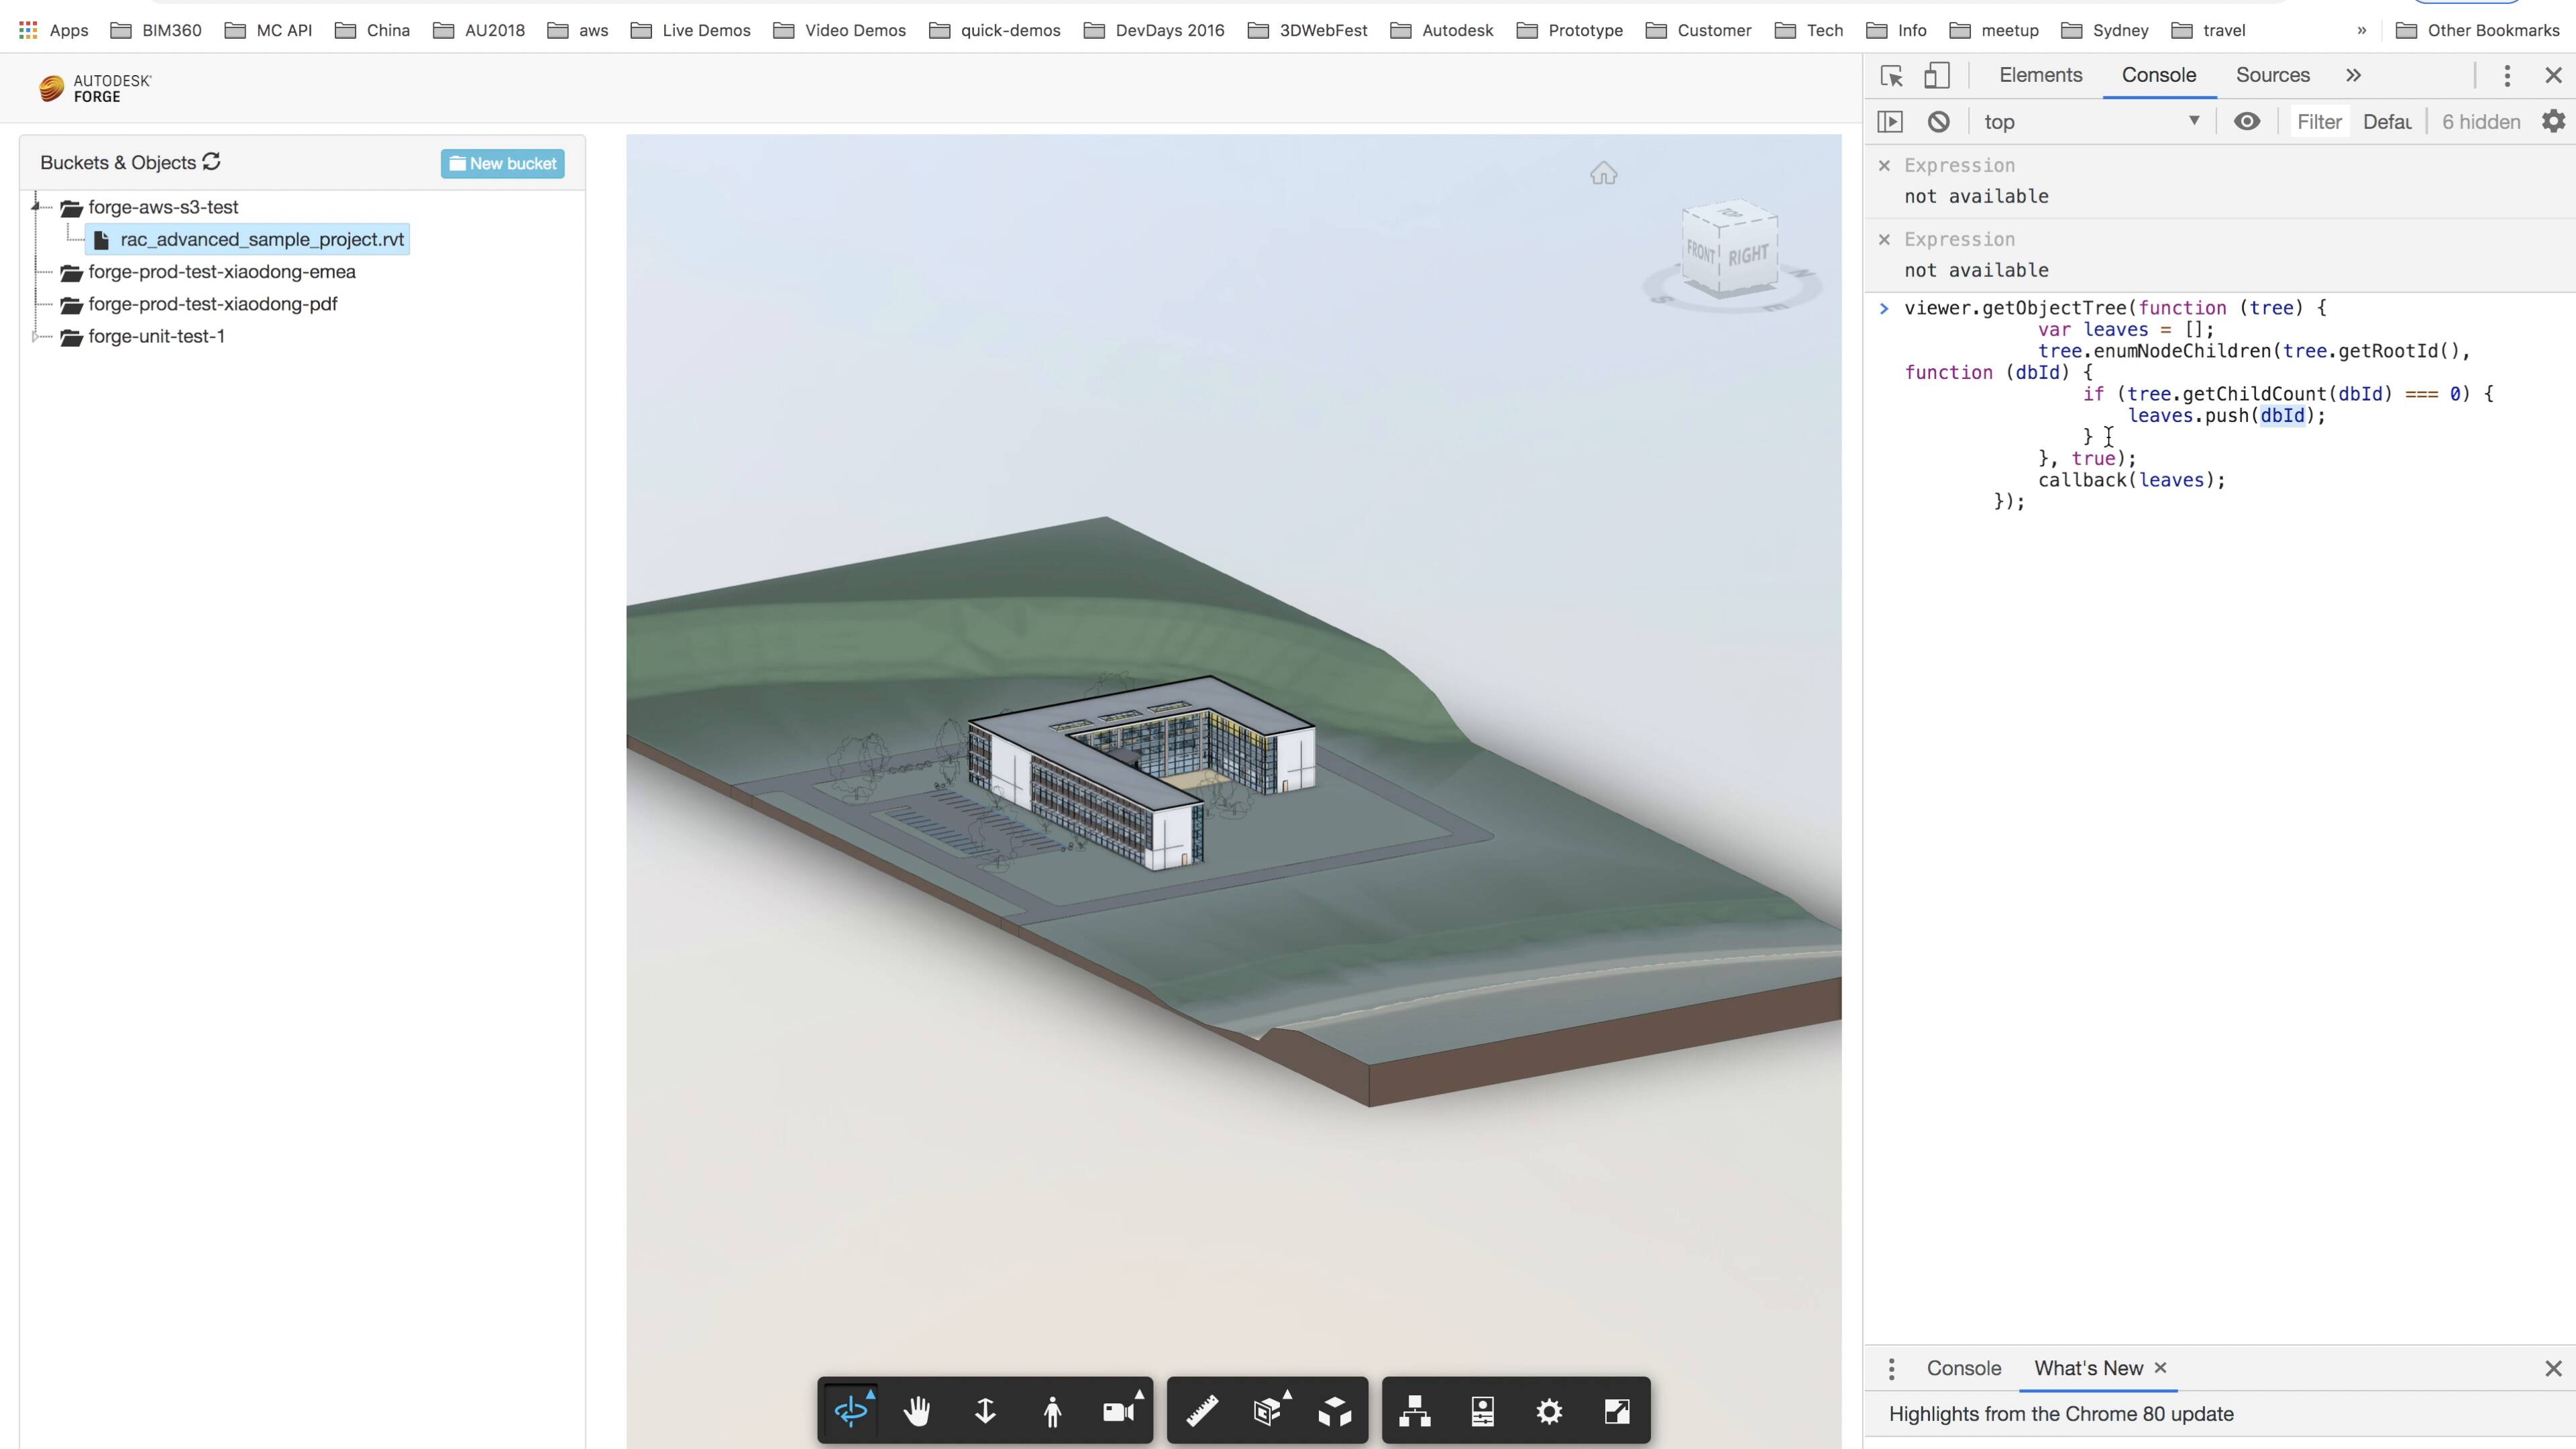Click the RIGHT face of view cube
Image resolution: width=2576 pixels, height=1449 pixels.
(1748, 256)
